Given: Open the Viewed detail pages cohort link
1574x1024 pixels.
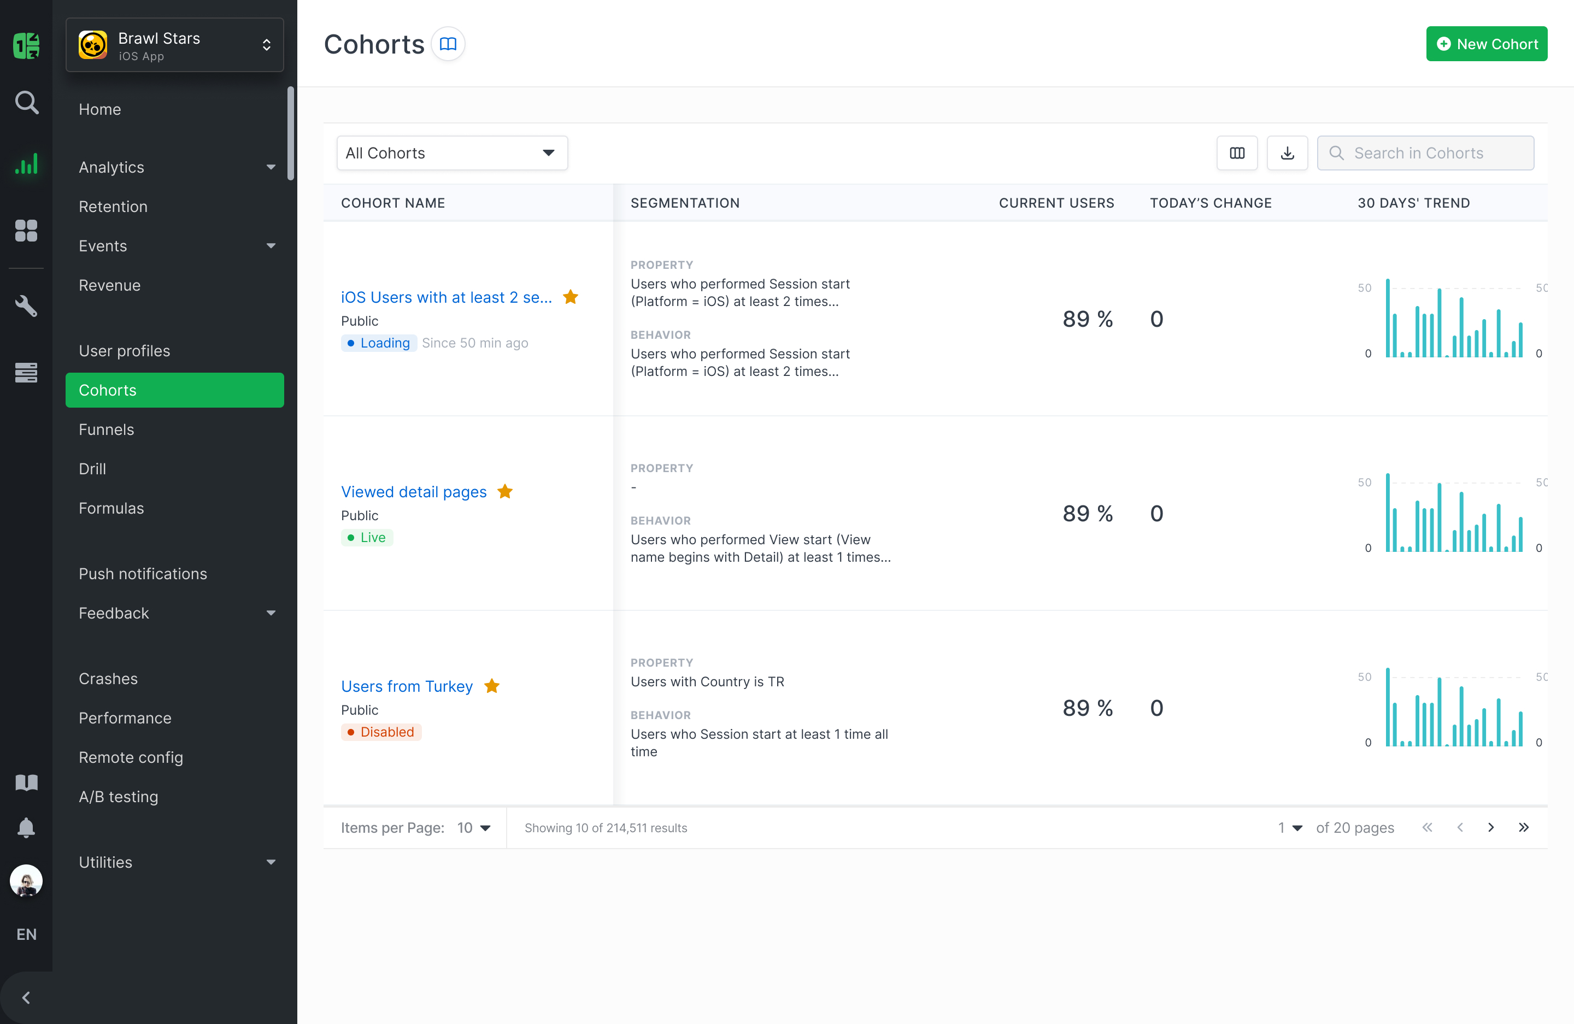Looking at the screenshot, I should click(413, 492).
